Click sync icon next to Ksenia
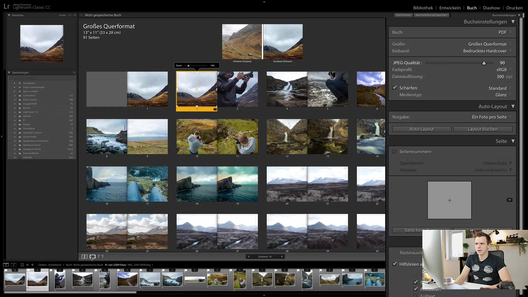This screenshot has height=297, width=528. tap(10, 108)
